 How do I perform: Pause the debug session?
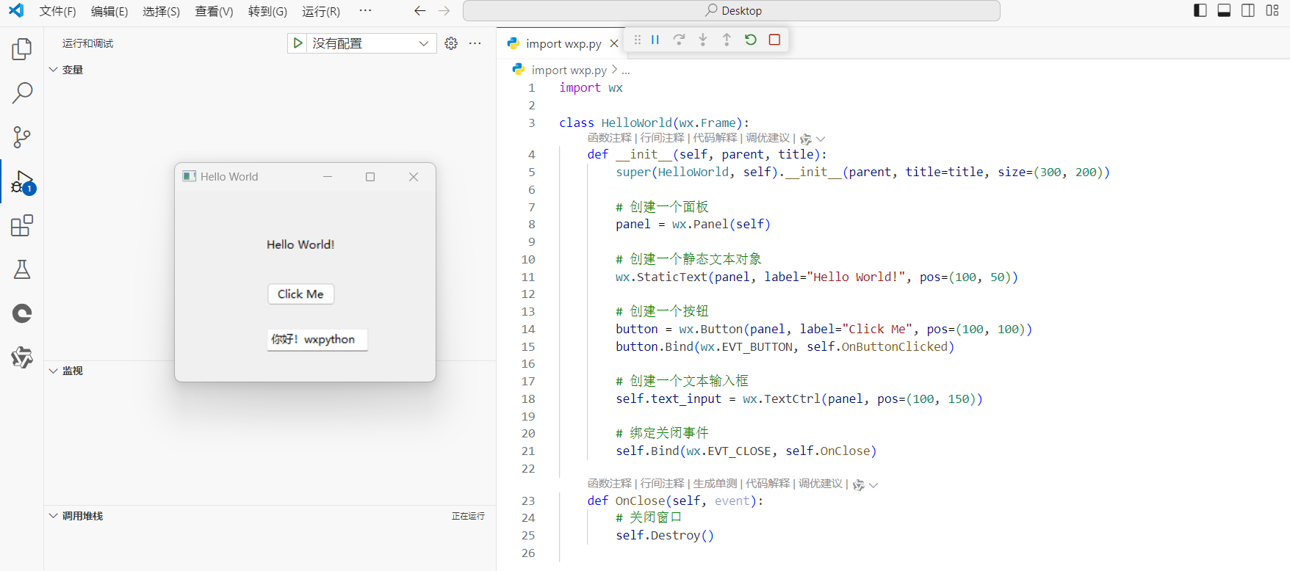click(655, 40)
